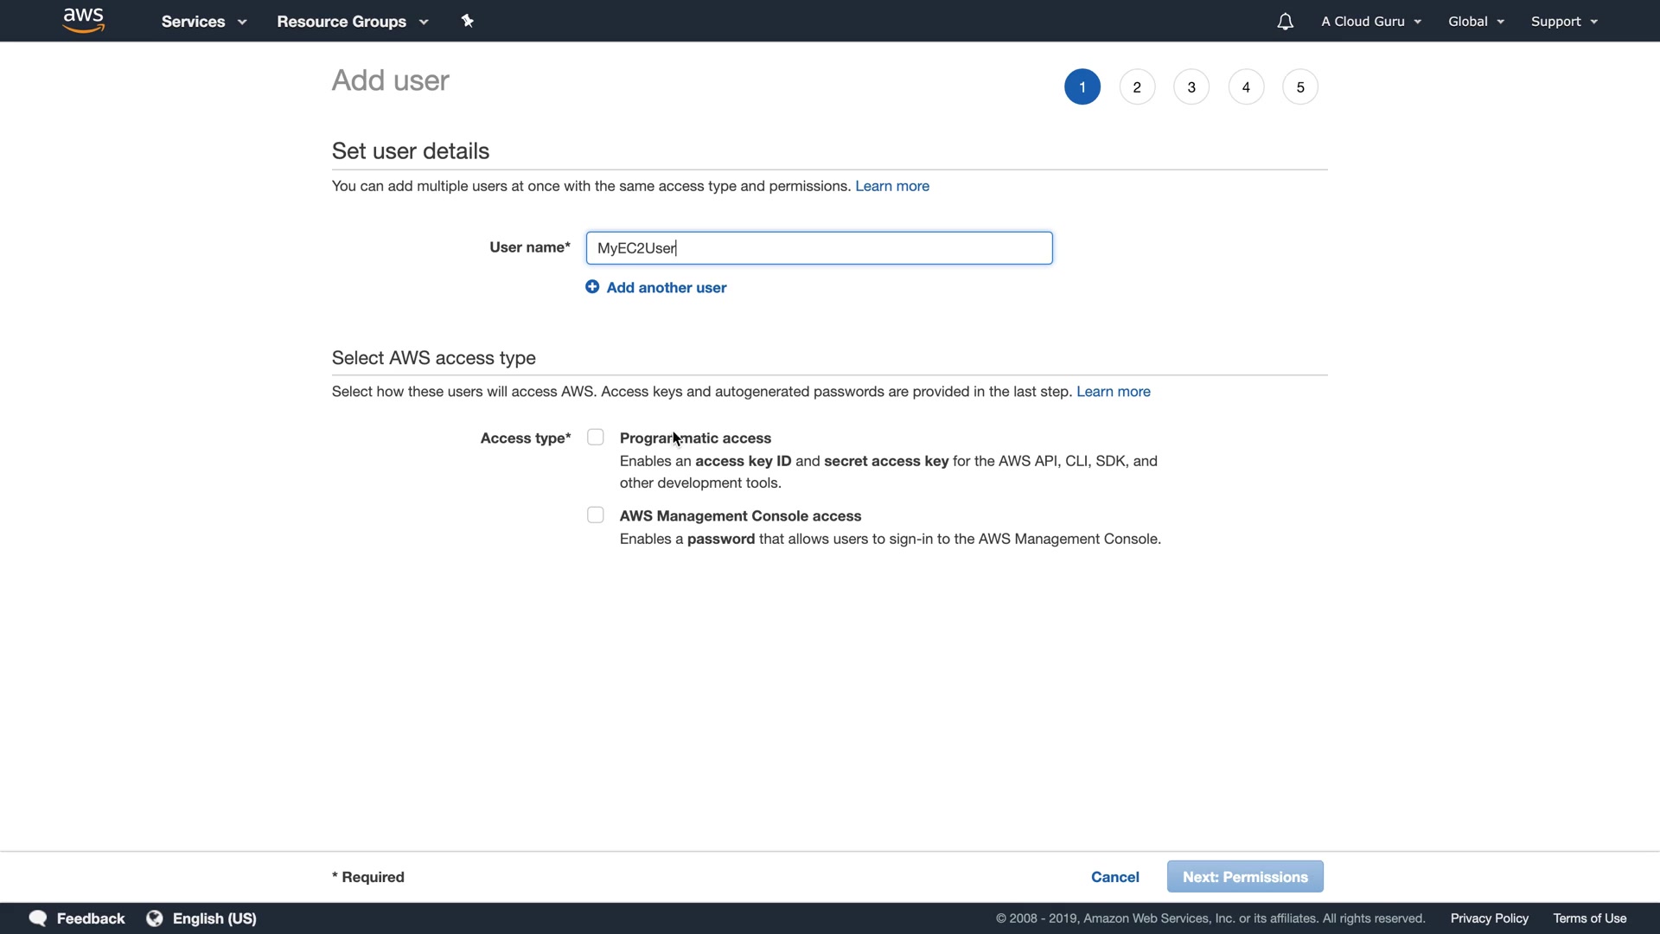This screenshot has height=934, width=1660.
Task: Click the Next: Permissions button
Action: pos(1245,877)
